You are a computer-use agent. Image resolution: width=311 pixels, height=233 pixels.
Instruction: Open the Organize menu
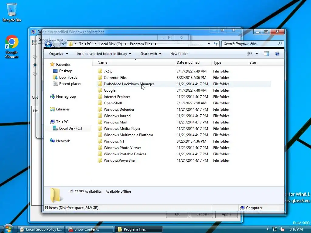(x=59, y=54)
